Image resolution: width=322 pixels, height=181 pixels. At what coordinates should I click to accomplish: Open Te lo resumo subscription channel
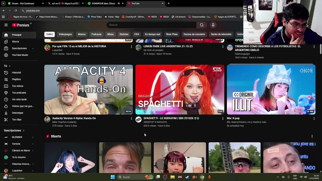tap(19, 157)
